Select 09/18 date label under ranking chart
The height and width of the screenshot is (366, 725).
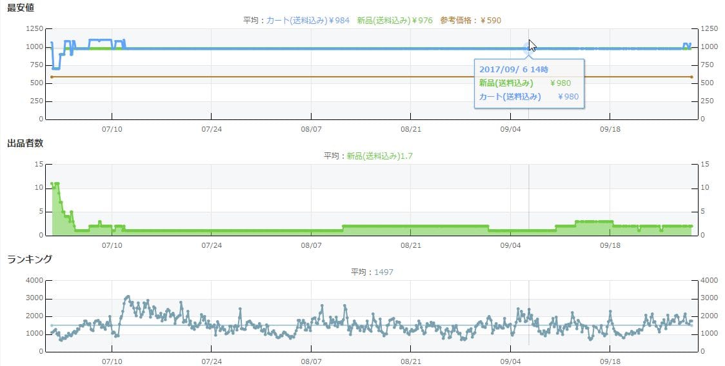pyautogui.click(x=610, y=361)
